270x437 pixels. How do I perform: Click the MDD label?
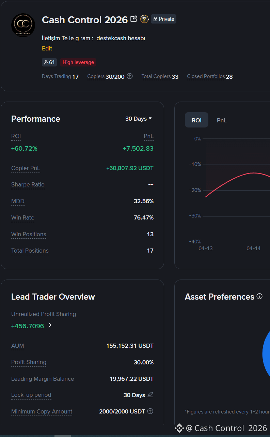click(x=18, y=201)
